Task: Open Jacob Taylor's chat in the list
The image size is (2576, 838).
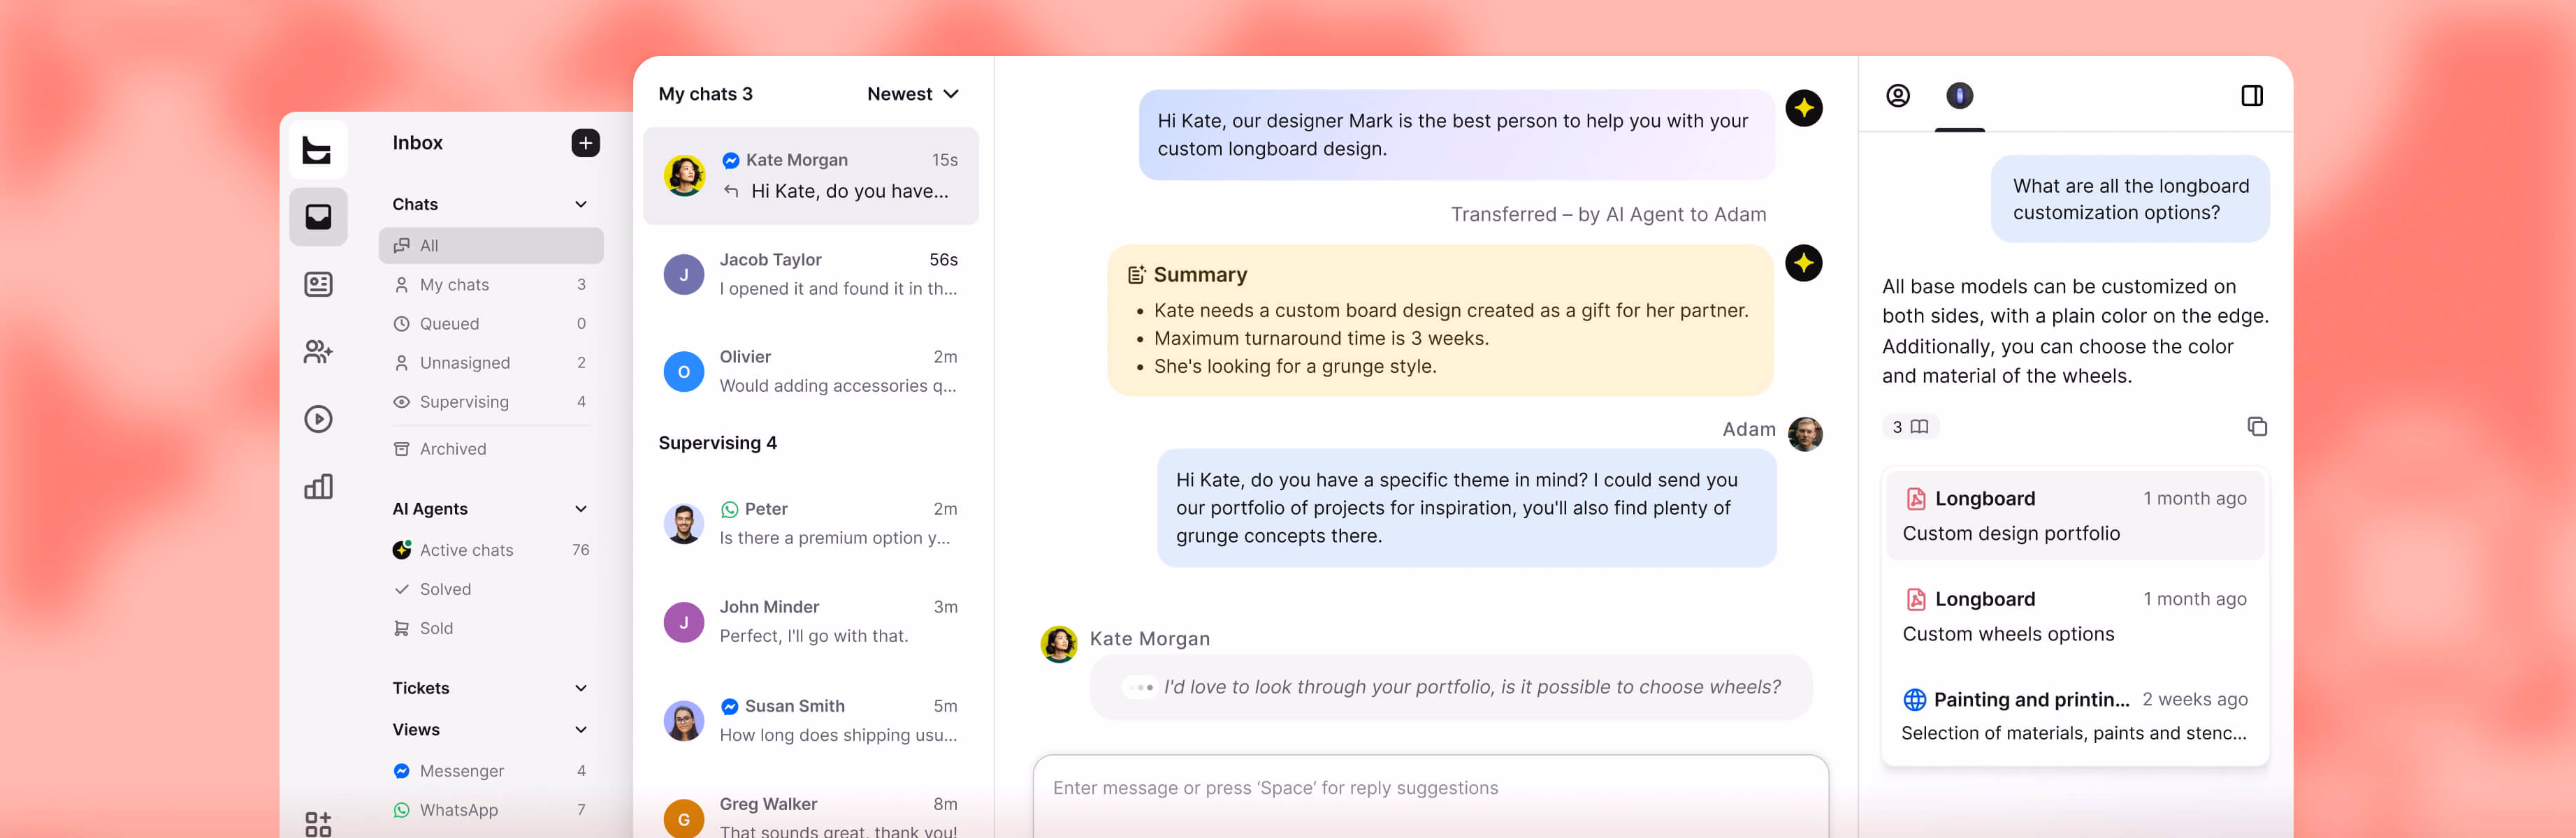Action: pos(810,274)
